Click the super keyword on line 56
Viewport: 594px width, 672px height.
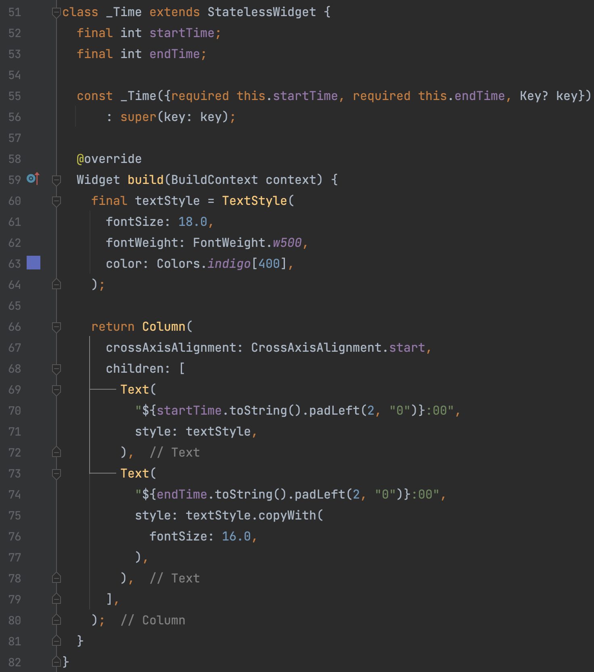pos(138,117)
